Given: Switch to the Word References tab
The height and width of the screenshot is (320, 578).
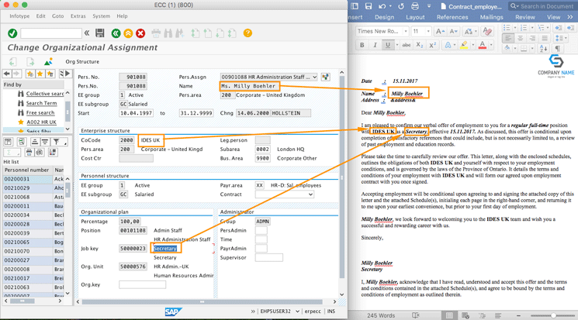Looking at the screenshot, I should pos(452,17).
